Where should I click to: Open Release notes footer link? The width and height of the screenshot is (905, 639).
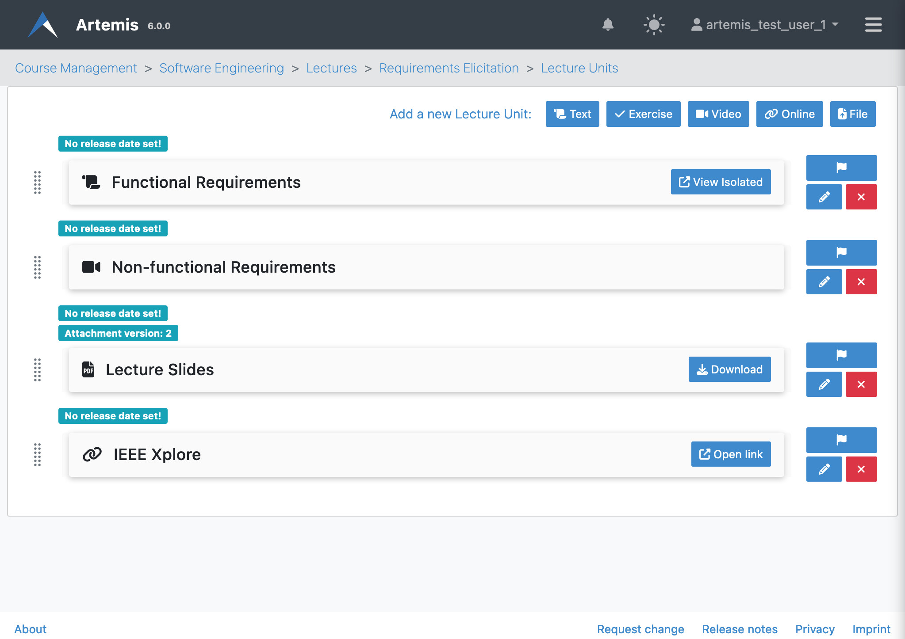(x=740, y=629)
